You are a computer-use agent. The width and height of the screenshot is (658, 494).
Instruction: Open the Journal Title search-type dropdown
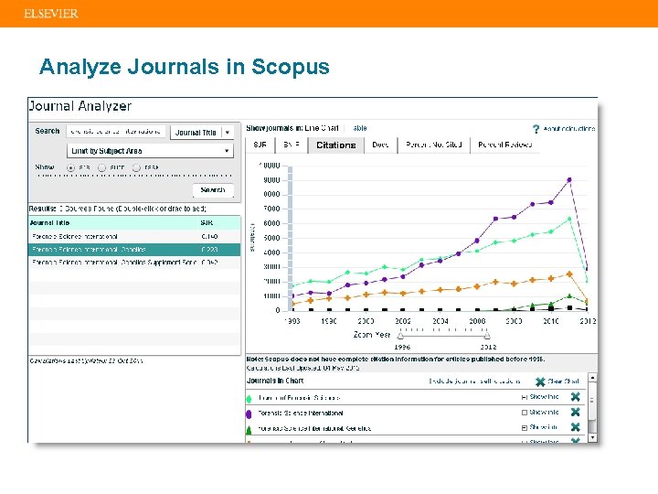[202, 133]
